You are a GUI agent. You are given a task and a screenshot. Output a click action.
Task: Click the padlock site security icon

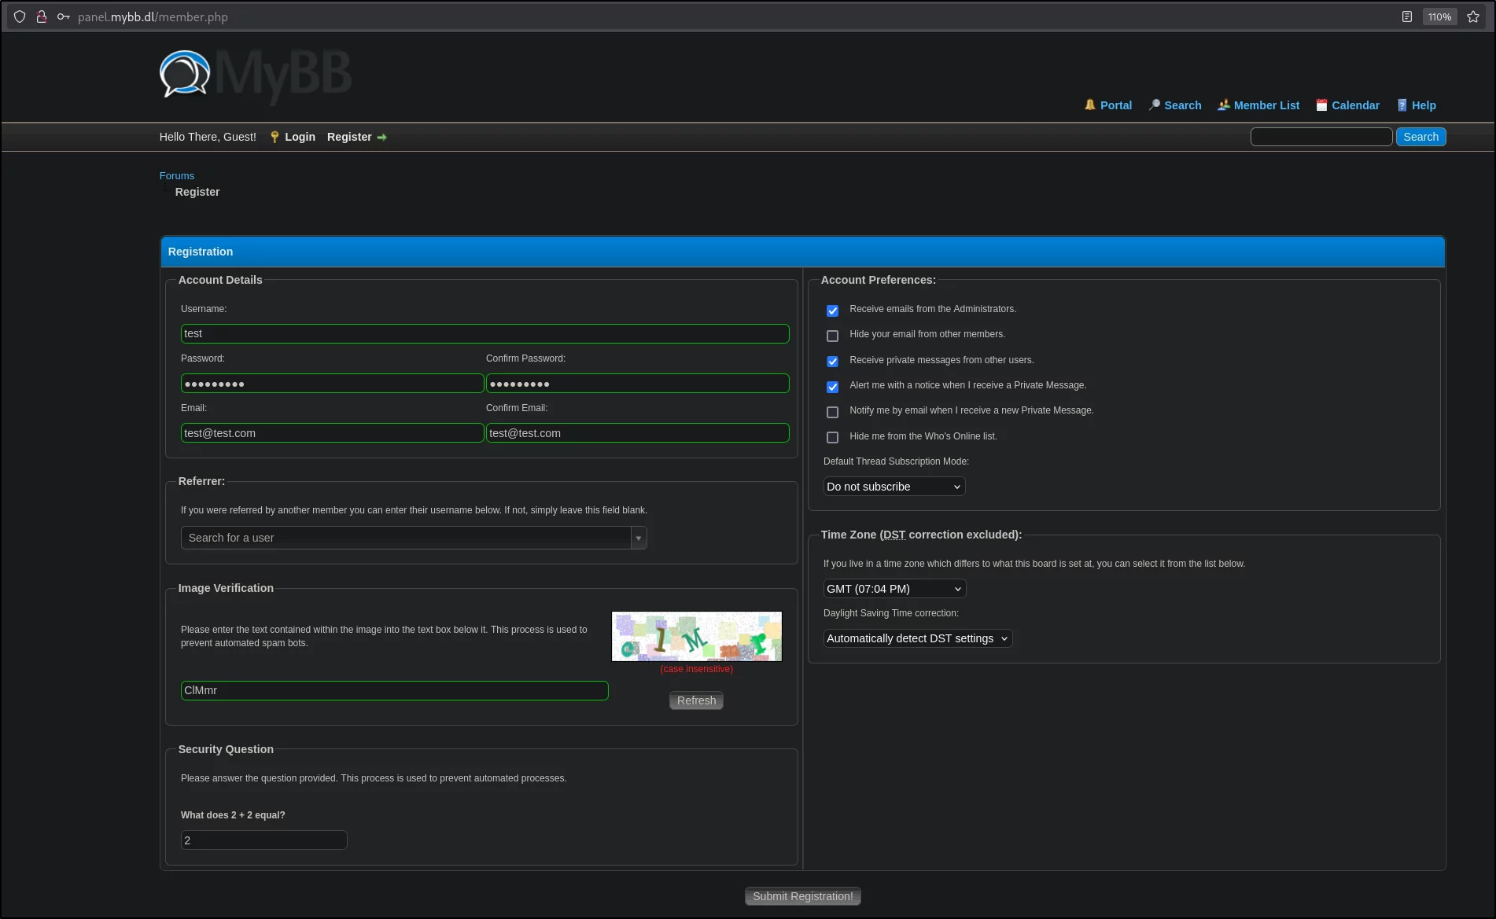pyautogui.click(x=42, y=17)
